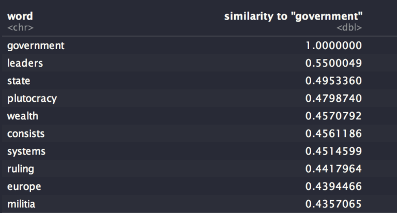
Task: Select the "government" word cell
Action: [36, 45]
